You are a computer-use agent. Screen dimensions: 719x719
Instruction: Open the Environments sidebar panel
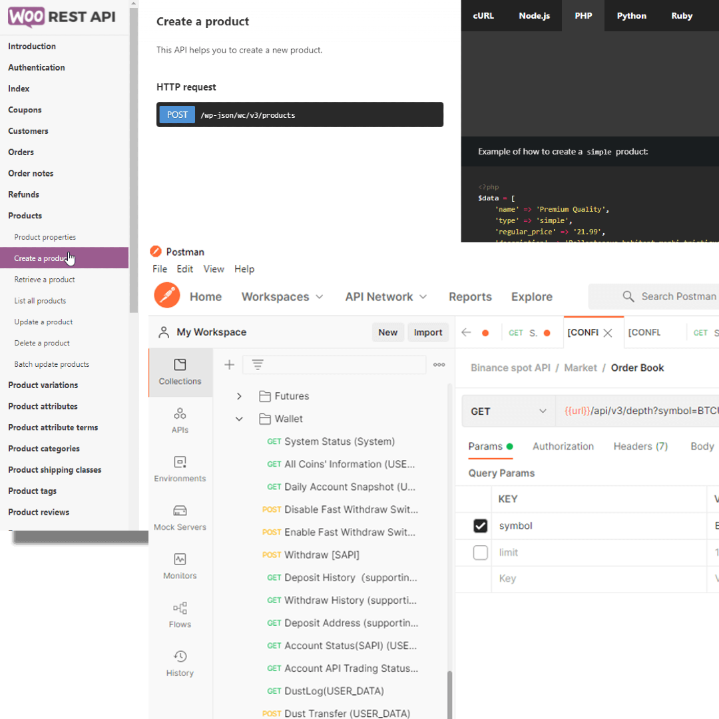(x=180, y=469)
